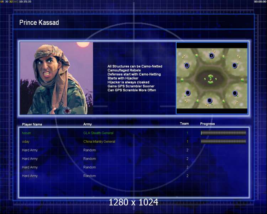Click the '00:00:00' timer in corner
267x214 pixels.
260,1
